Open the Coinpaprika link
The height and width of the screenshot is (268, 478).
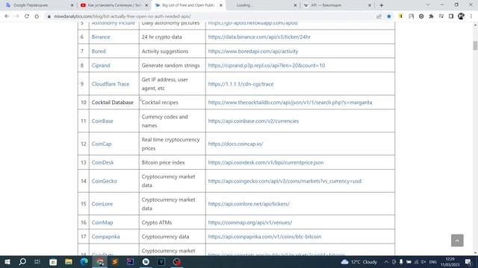tap(105, 237)
